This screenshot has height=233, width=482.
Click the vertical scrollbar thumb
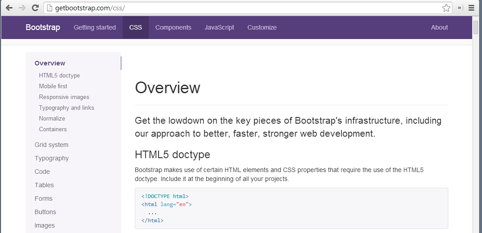click(477, 27)
